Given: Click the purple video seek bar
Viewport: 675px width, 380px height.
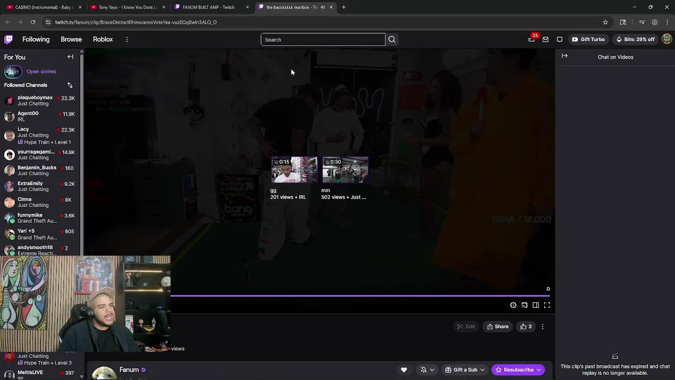Looking at the screenshot, I should 360,296.
